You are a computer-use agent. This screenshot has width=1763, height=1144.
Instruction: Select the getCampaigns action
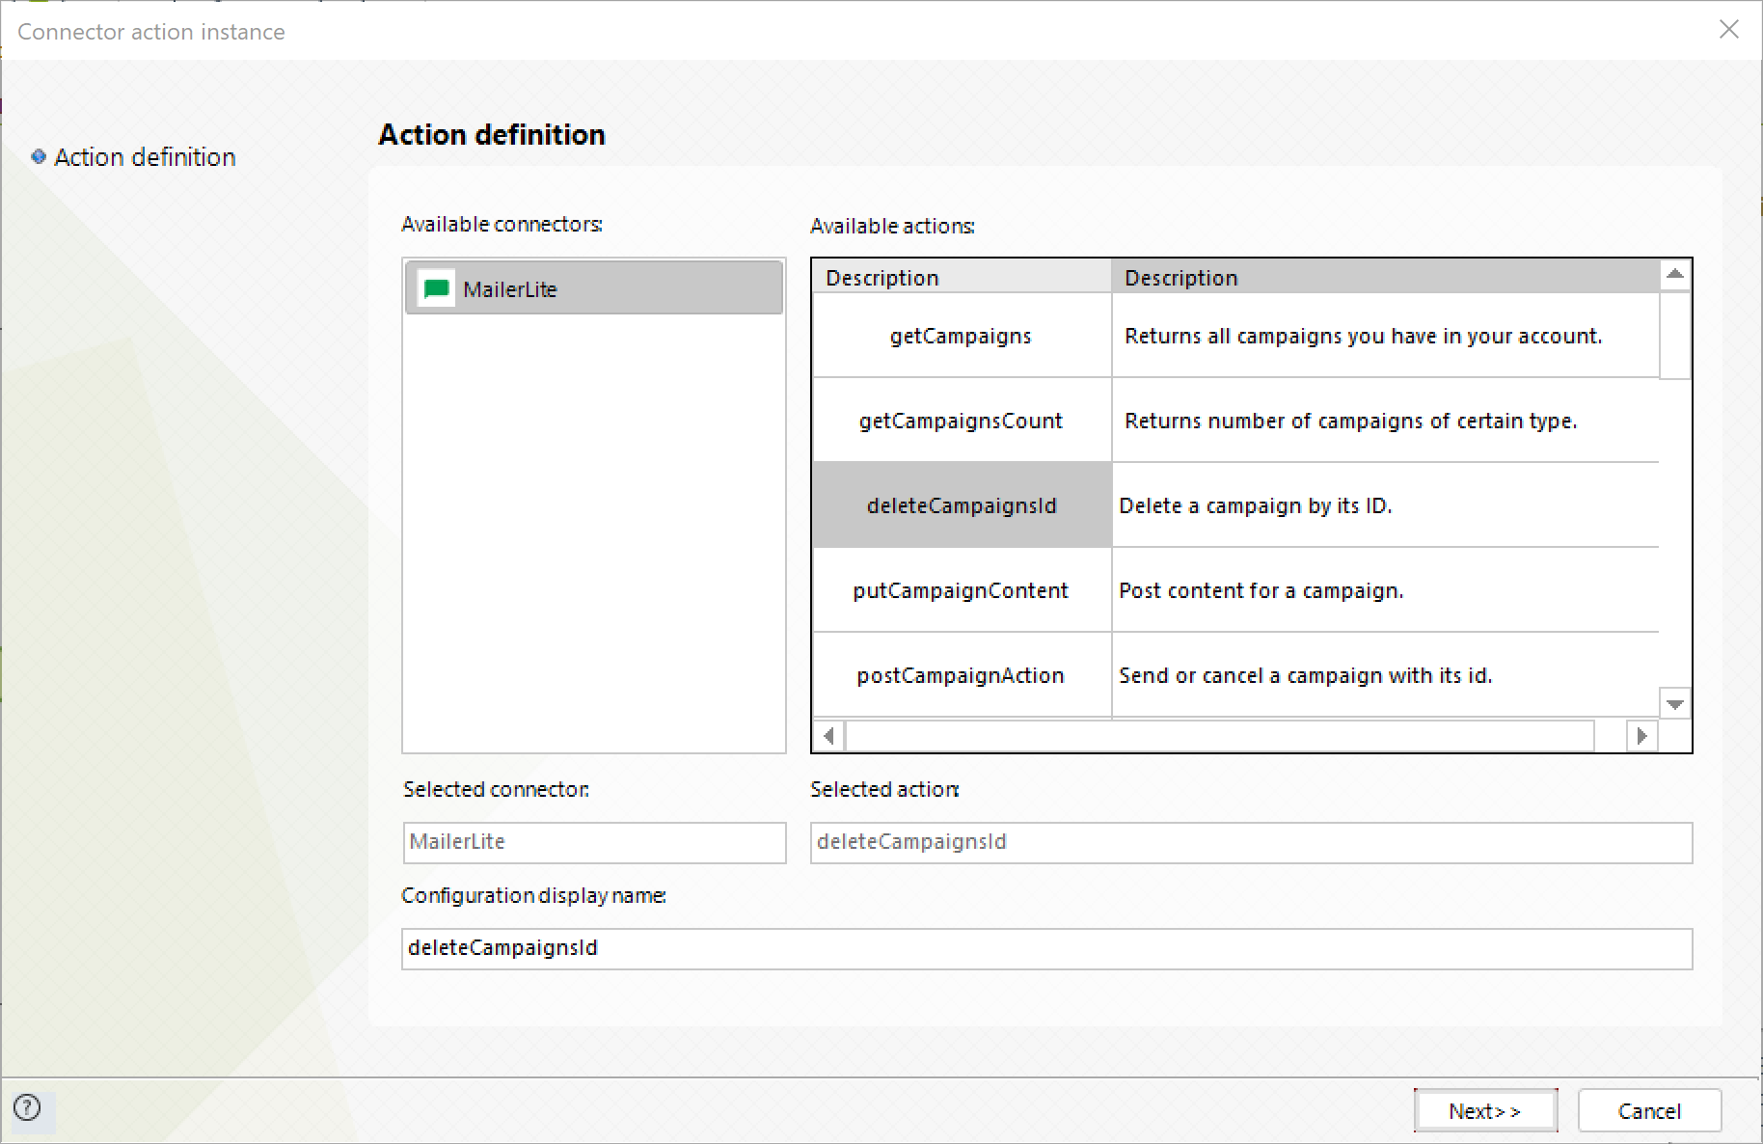coord(962,336)
